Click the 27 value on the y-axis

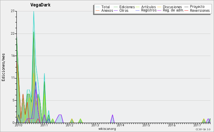12,11
